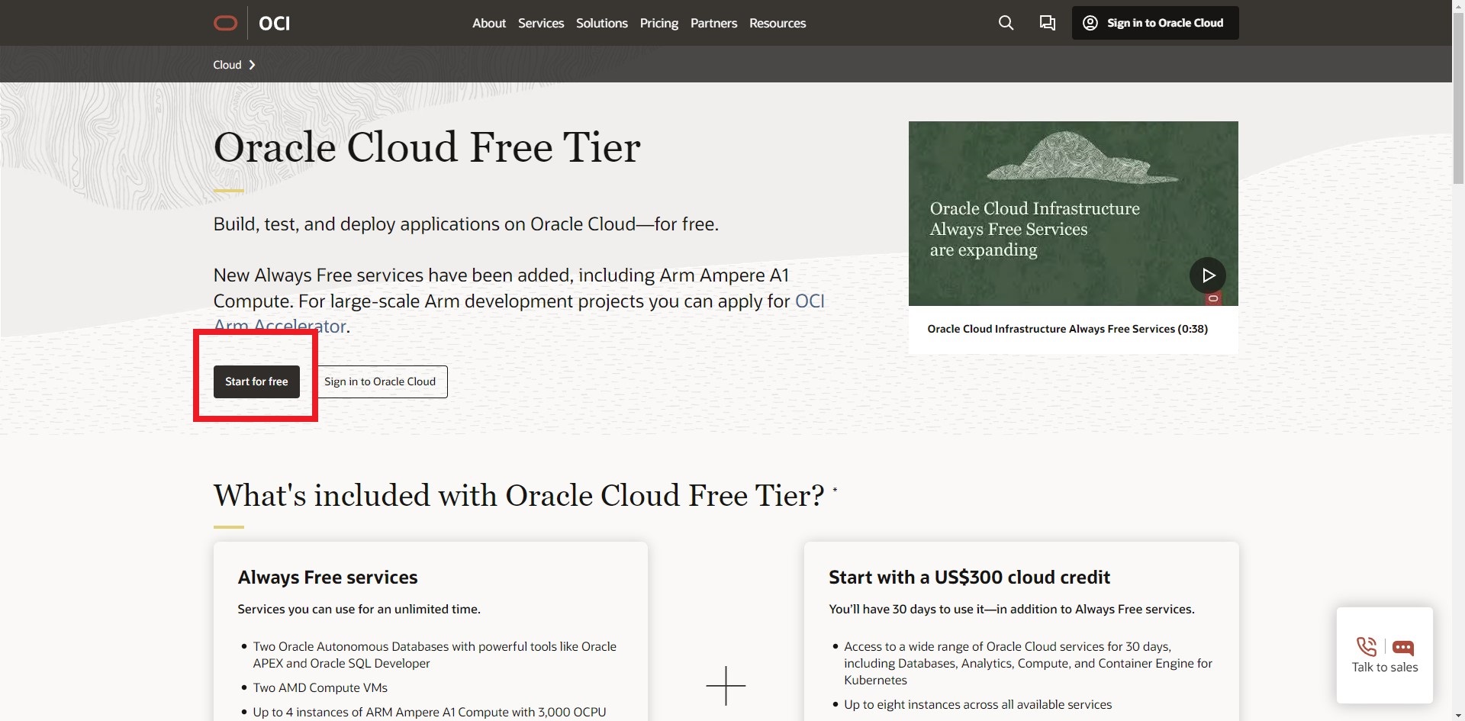Click the plus icon between the feature cards
This screenshot has height=721, width=1465.
point(726,685)
